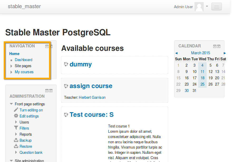
Task: Open the assign course link
Action: point(91,86)
